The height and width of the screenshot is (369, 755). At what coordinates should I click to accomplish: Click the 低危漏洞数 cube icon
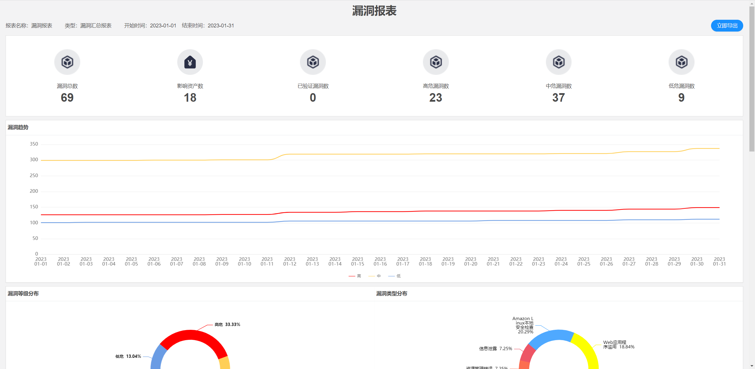click(x=681, y=62)
